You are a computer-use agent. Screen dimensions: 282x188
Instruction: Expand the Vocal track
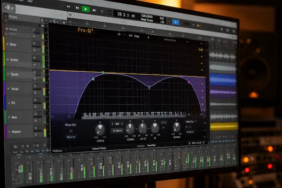8,88
